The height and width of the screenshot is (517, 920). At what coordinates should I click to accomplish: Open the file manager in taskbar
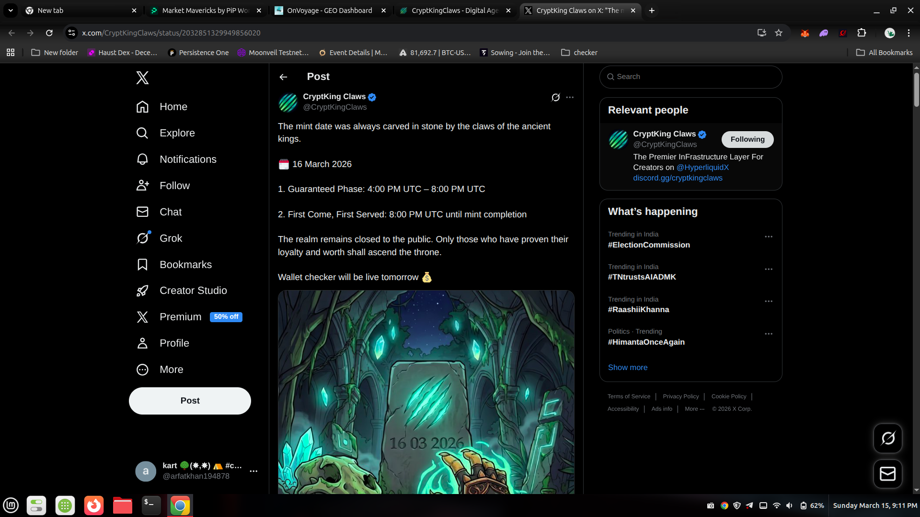(122, 506)
